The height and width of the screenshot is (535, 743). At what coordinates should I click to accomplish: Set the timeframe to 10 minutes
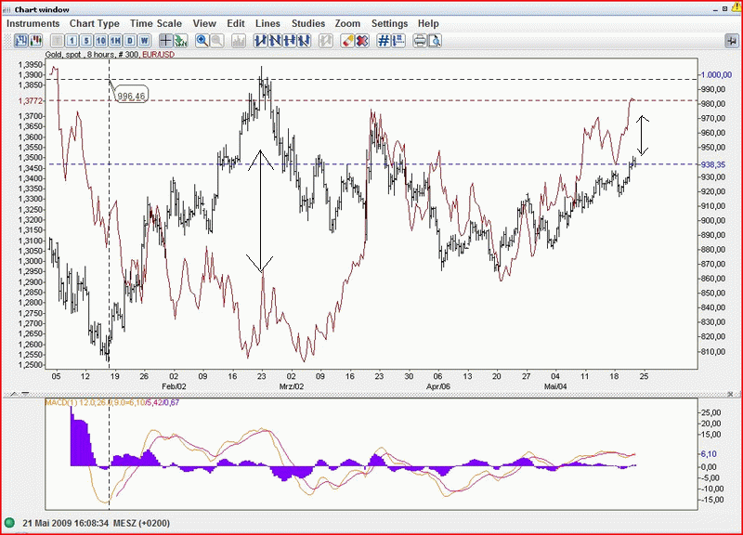pyautogui.click(x=101, y=41)
